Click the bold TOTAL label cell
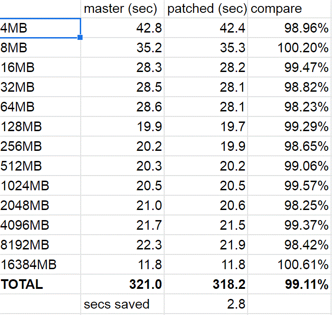332x315 pixels. coord(40,284)
